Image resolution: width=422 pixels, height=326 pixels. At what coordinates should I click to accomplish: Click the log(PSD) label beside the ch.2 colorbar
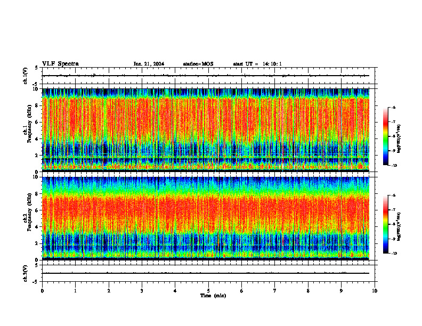click(399, 226)
